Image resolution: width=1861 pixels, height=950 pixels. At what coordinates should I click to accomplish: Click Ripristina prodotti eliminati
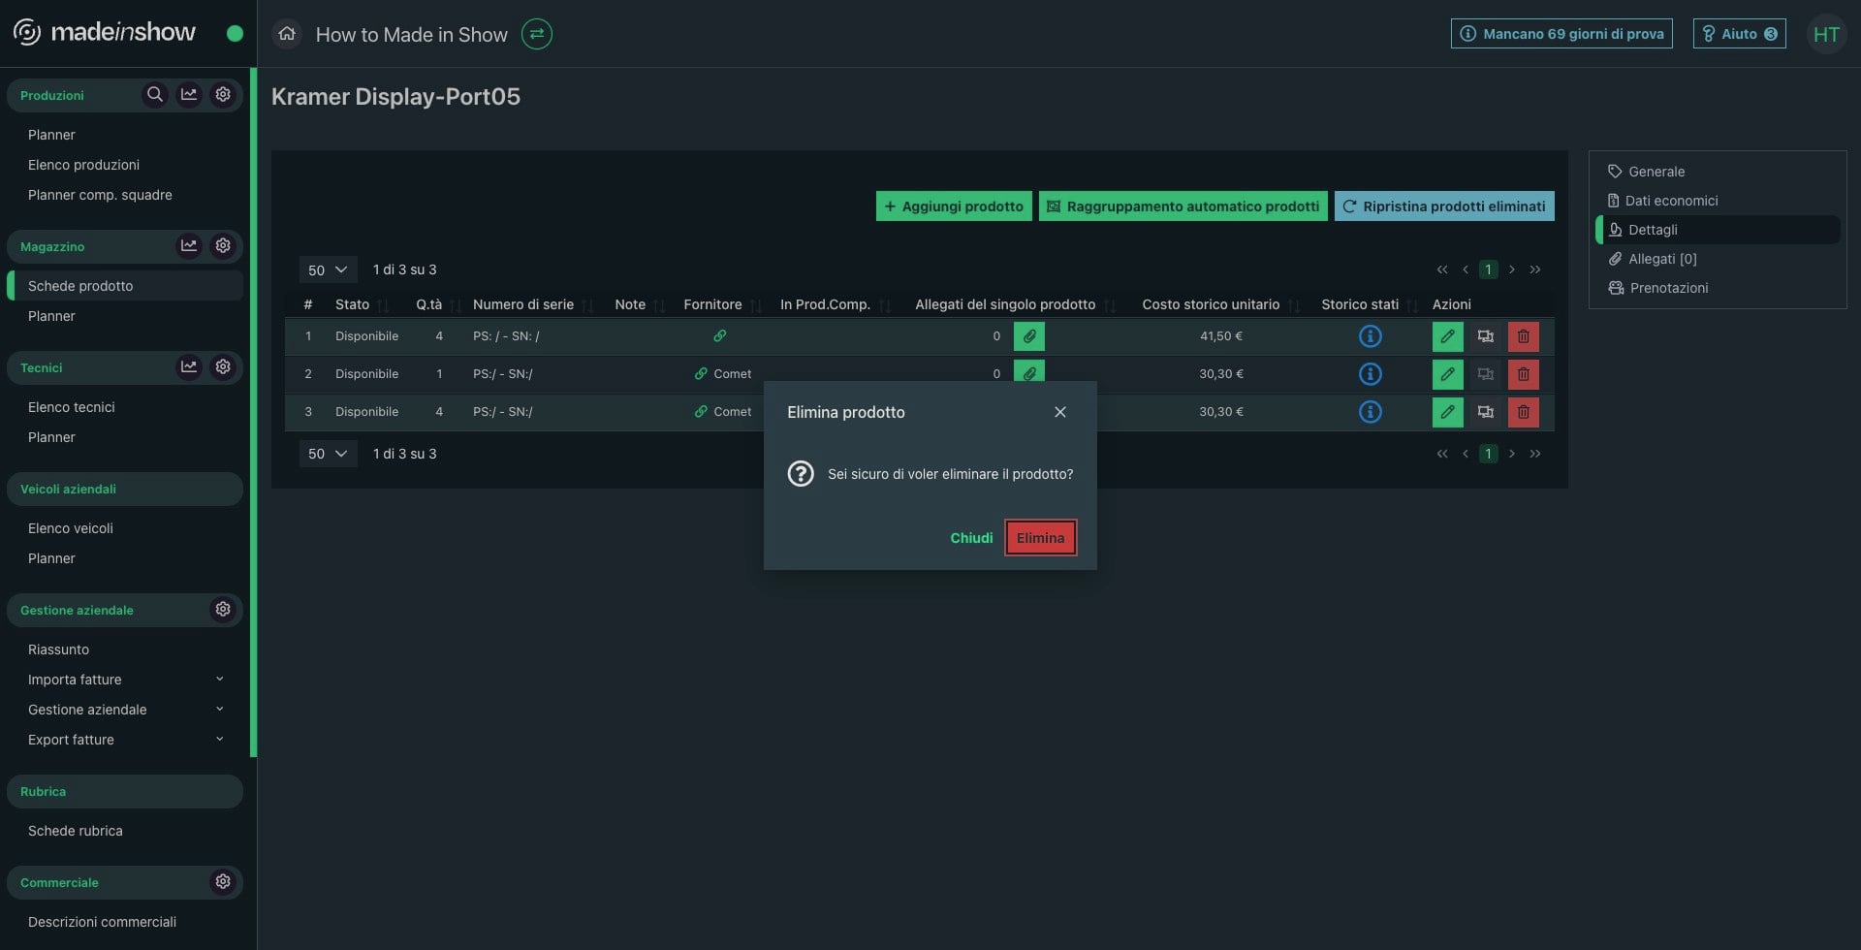point(1444,206)
